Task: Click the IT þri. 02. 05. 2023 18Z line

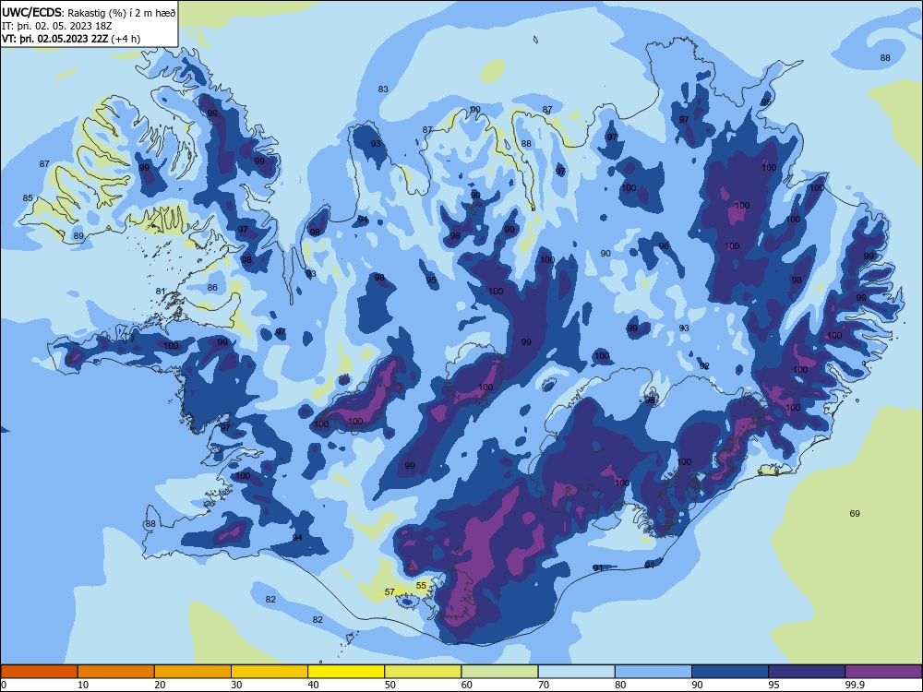Action: coord(57,26)
